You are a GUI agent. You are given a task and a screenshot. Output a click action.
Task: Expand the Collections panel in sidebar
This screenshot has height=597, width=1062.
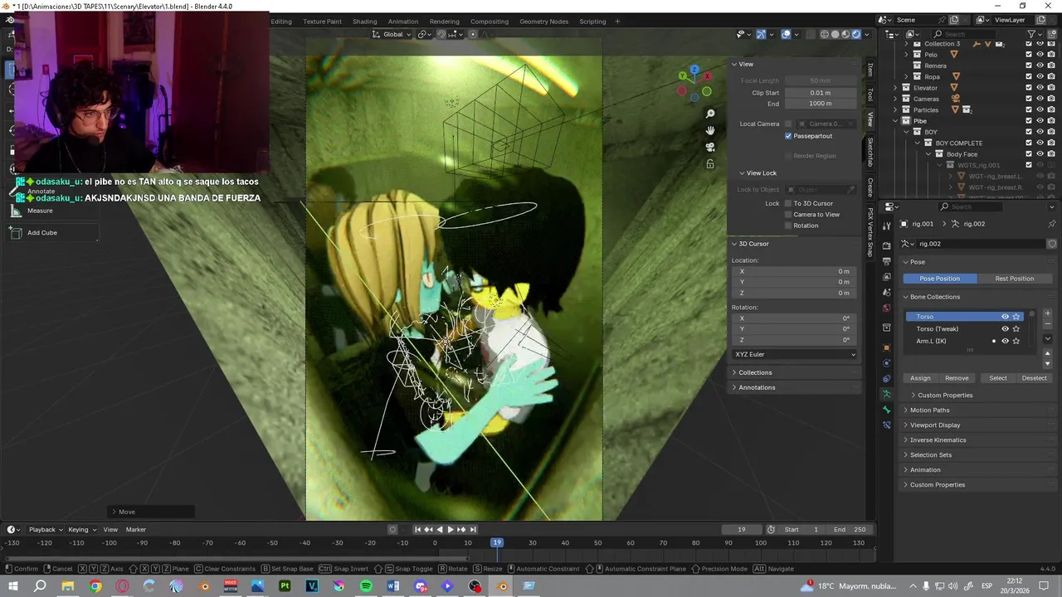click(x=755, y=372)
